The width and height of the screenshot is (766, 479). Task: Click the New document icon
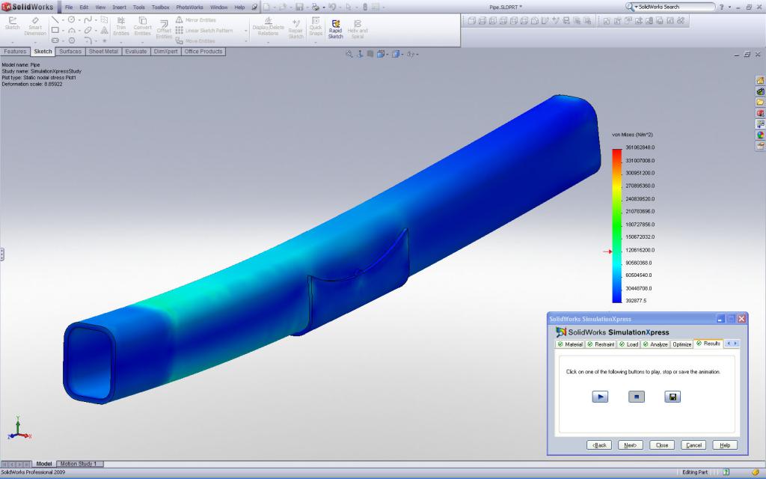(x=266, y=7)
